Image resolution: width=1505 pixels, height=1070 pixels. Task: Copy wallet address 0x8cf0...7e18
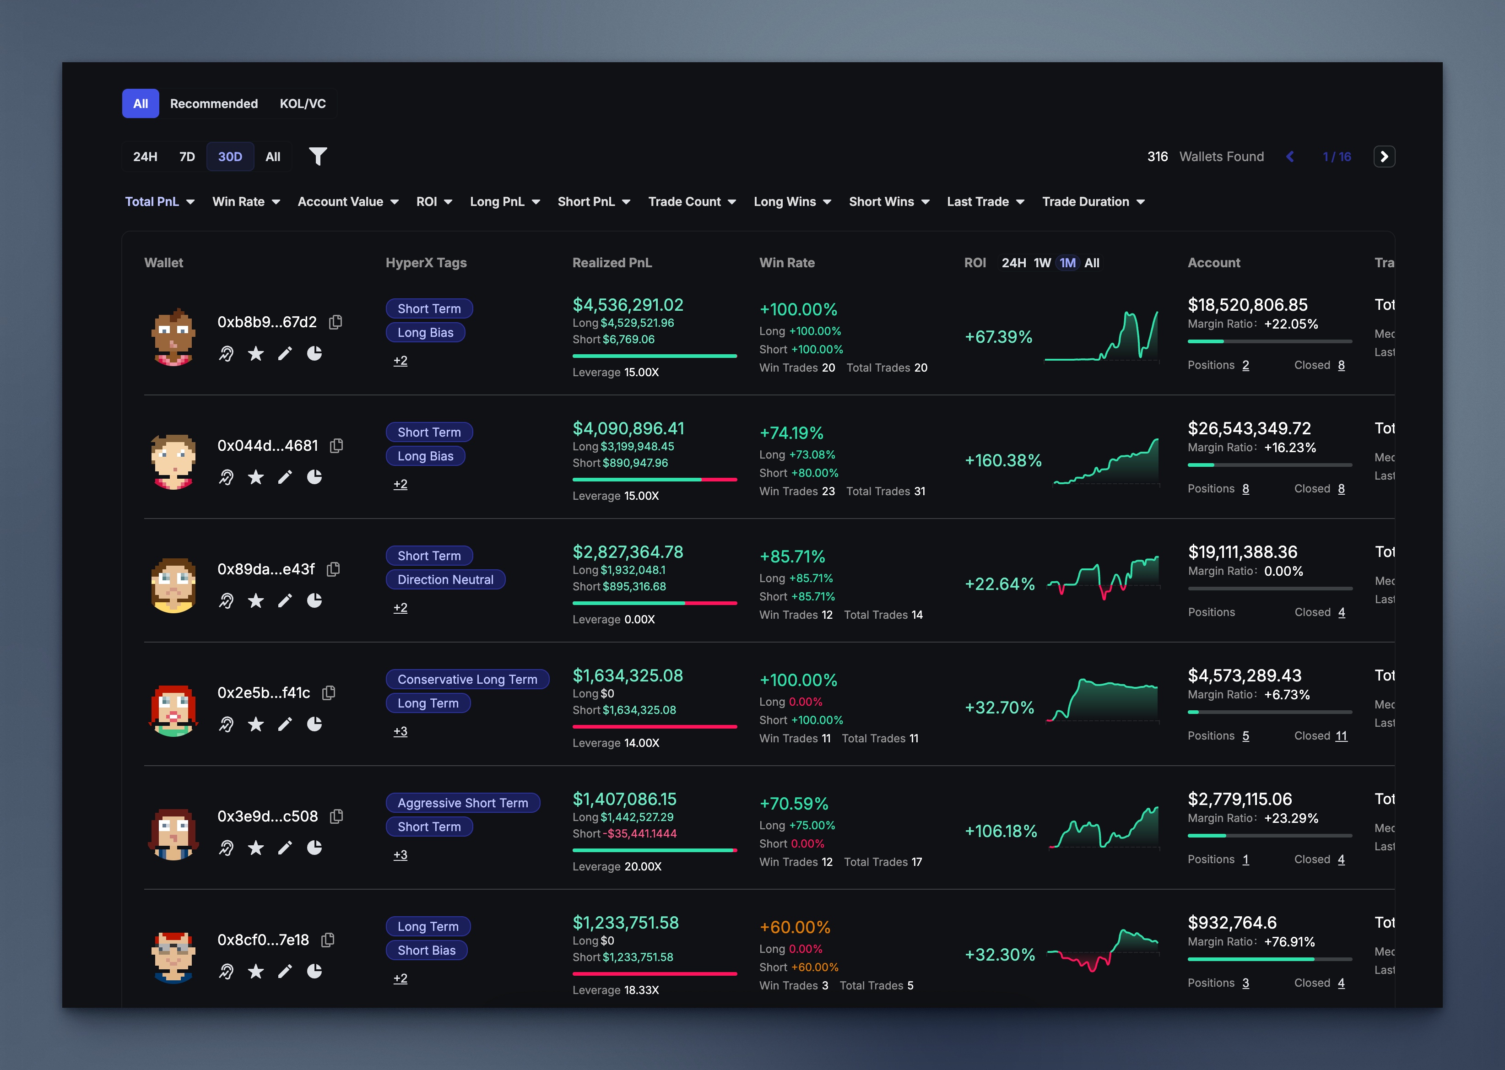click(327, 940)
